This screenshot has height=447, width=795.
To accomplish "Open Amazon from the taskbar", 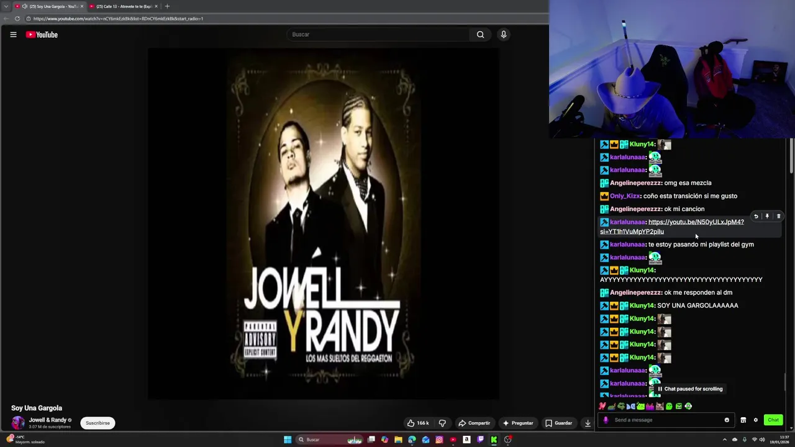I will pos(466,440).
